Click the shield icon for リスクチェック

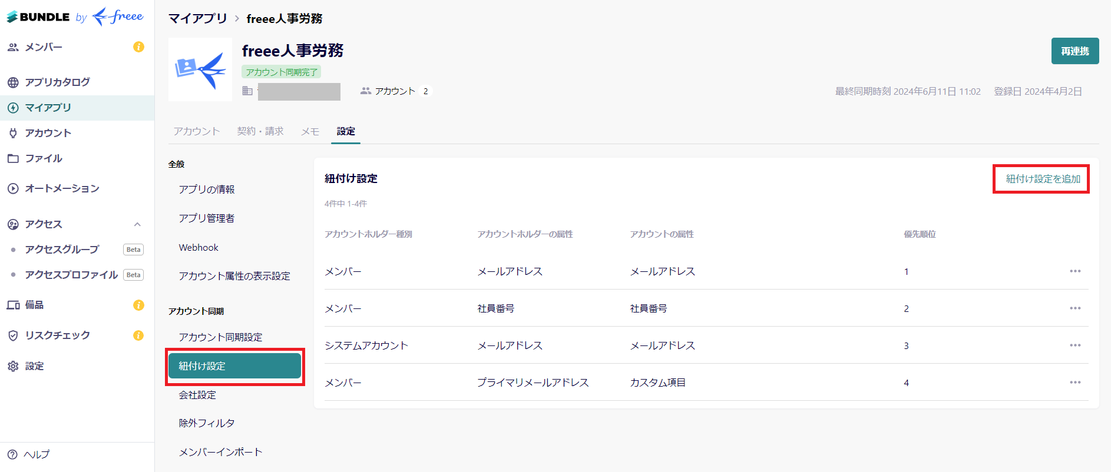13,335
